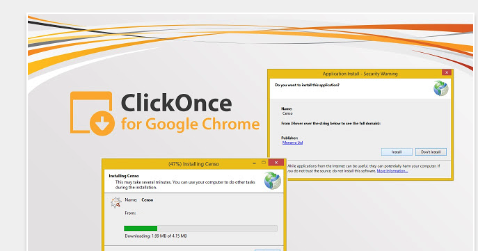Click 'Downloading: 1.99 MB of 4.15 MB' text
The width and height of the screenshot is (478, 251).
156,236
